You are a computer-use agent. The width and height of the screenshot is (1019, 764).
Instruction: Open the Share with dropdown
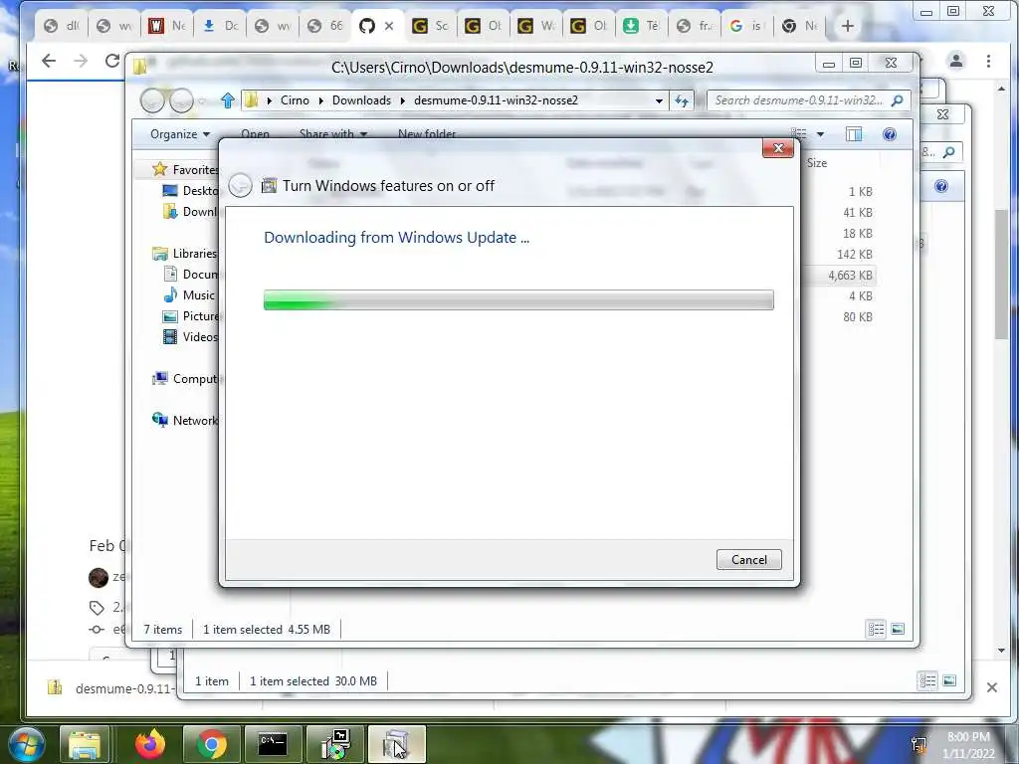[332, 134]
